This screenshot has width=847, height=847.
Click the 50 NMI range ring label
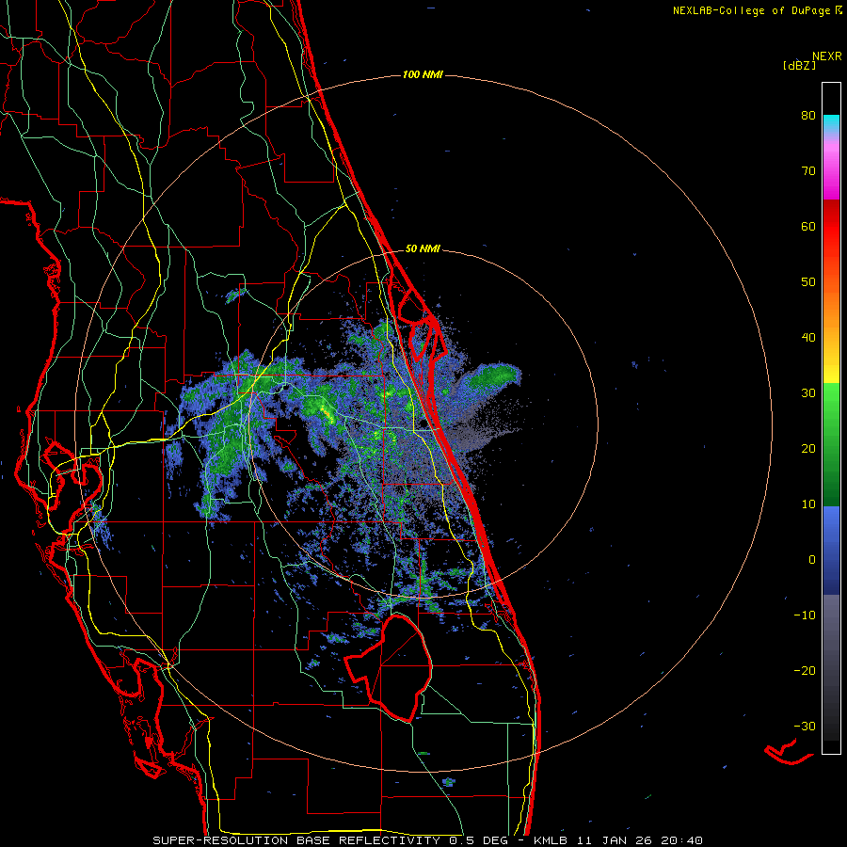pos(423,249)
